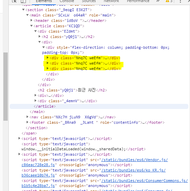Viewport: 190px width, 191px height.
Task: Expand the third Nnq7C weEfm div
Action: (48, 68)
